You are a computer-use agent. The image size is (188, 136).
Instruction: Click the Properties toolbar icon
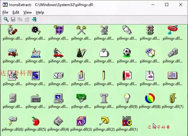click(x=27, y=19)
